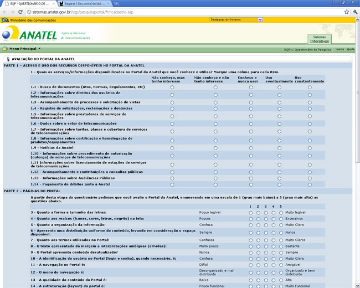Image resolution: width=360 pixels, height=288 pixels.
Task: Click the scrollbar up arrow
Action: point(357,20)
